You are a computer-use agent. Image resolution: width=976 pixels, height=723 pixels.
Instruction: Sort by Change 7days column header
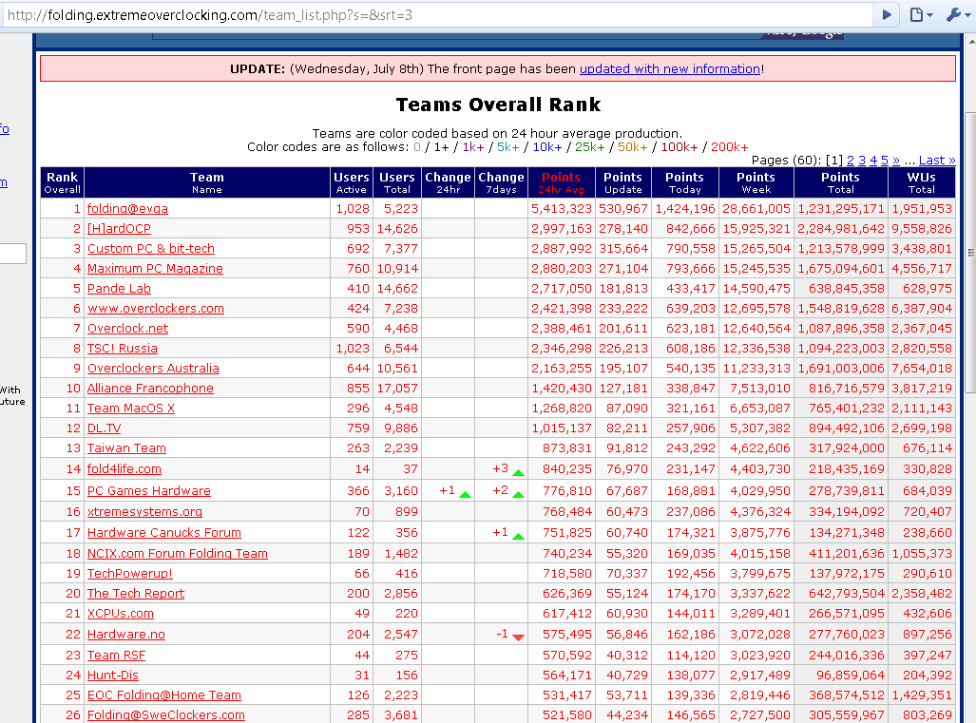[501, 182]
